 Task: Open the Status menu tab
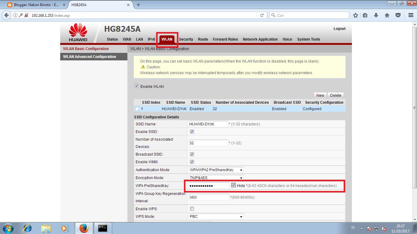(112, 39)
